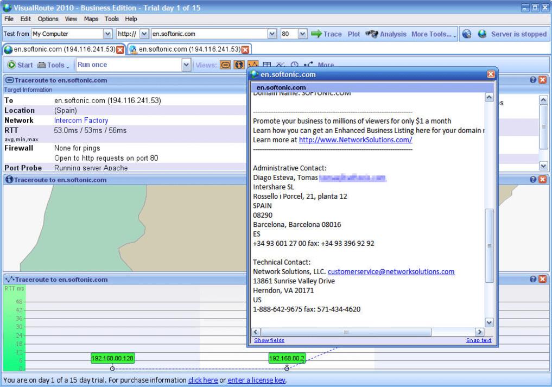Image resolution: width=552 pixels, height=387 pixels.
Task: Close the en.softonic.com whois popup
Action: 491,74
